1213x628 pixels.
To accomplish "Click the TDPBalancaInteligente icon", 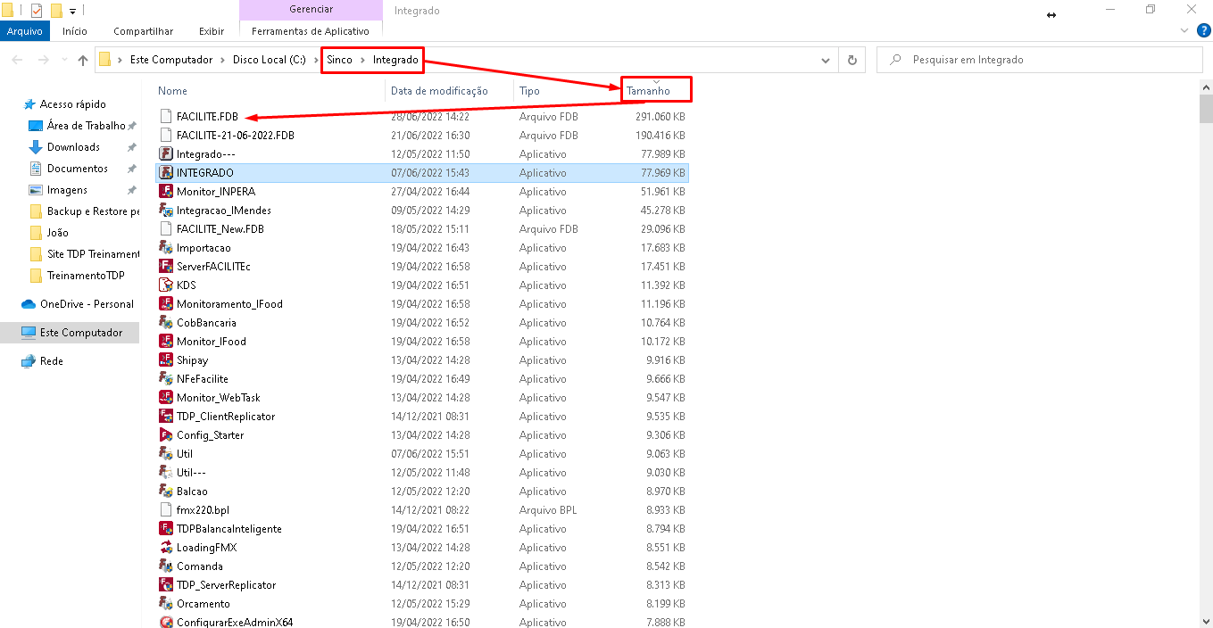I will tap(165, 528).
